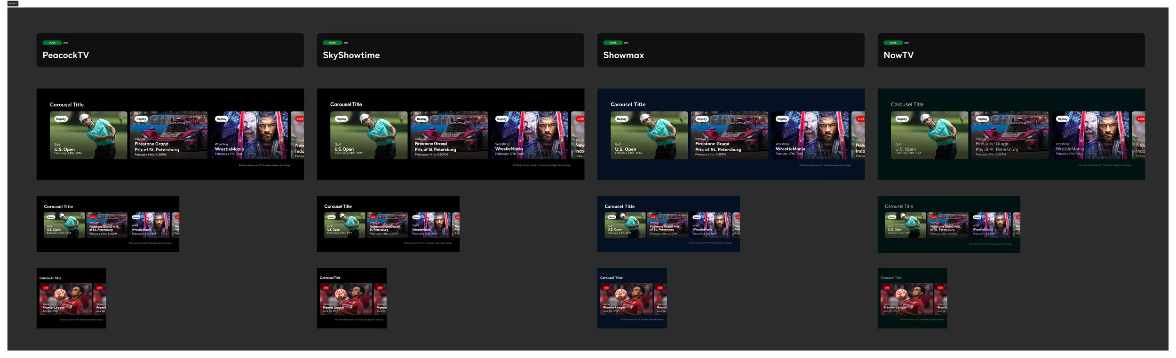Image resolution: width=1176 pixels, height=358 pixels.
Task: Open the Premier League card in small SkyShowtime carousel
Action: 346,299
